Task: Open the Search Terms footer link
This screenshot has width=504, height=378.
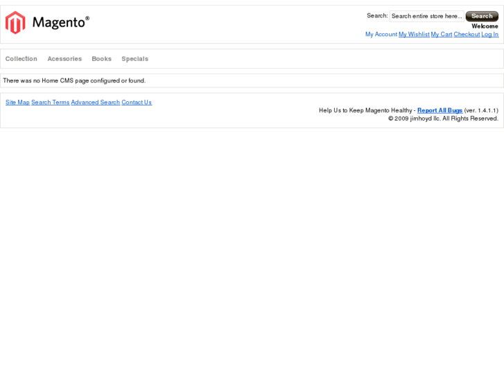Action: tap(51, 102)
